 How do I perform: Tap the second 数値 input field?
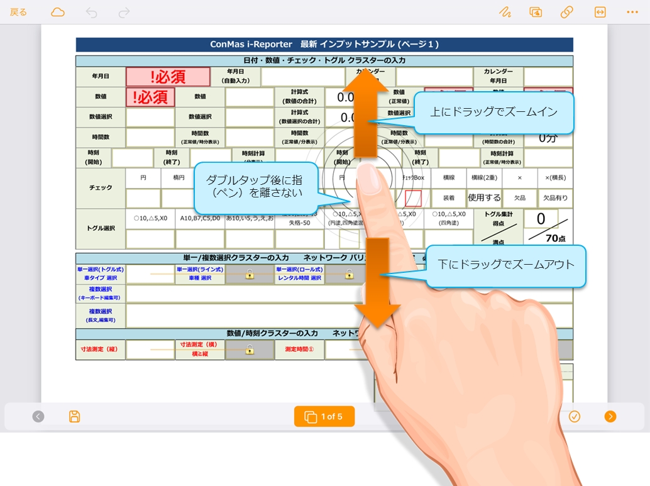point(250,97)
